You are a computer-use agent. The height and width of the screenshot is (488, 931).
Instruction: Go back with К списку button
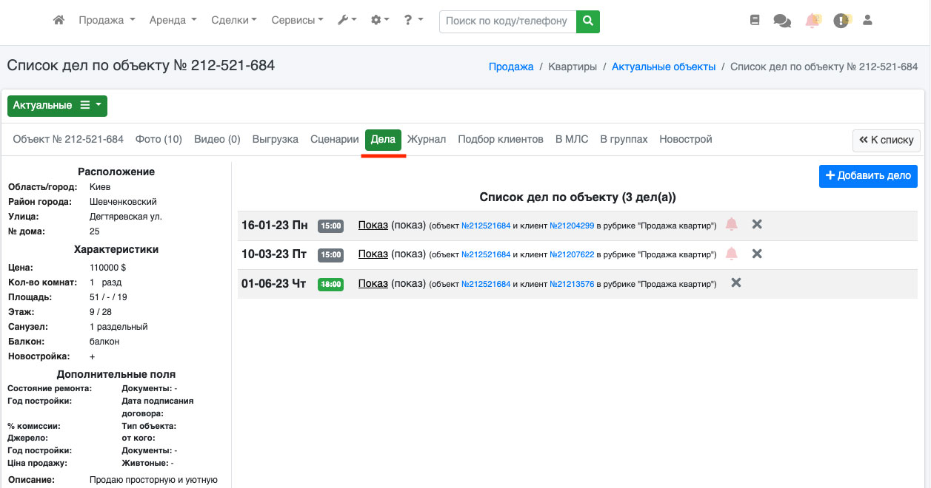click(887, 140)
